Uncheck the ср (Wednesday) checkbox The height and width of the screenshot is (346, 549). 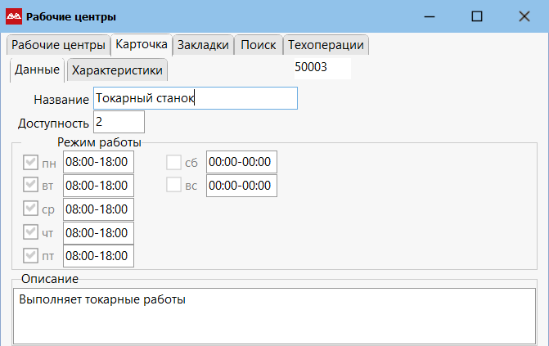32,209
